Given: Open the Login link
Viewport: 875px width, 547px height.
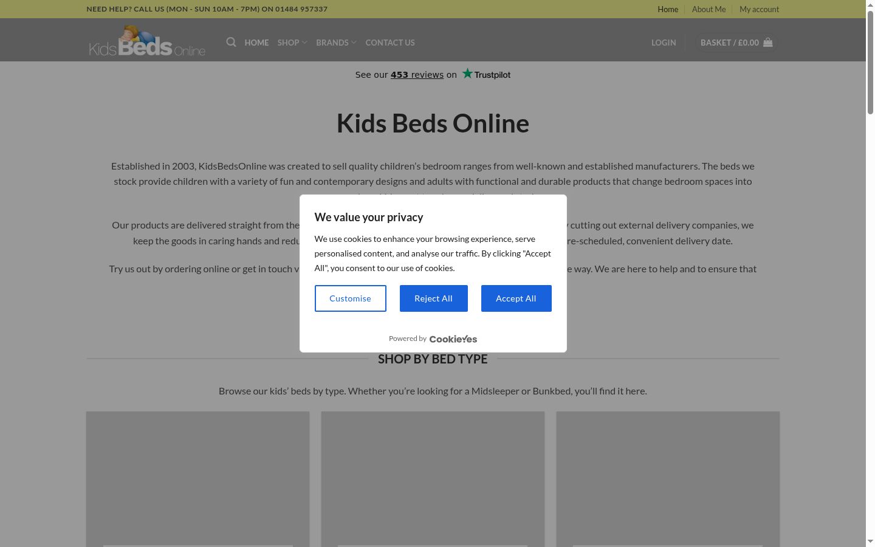Looking at the screenshot, I should 664,43.
